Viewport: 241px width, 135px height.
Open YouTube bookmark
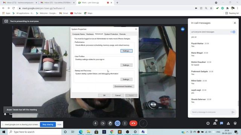[x=76, y=13]
